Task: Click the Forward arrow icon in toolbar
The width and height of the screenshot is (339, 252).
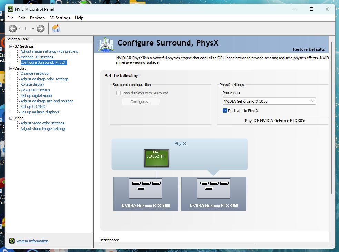Action: point(41,29)
